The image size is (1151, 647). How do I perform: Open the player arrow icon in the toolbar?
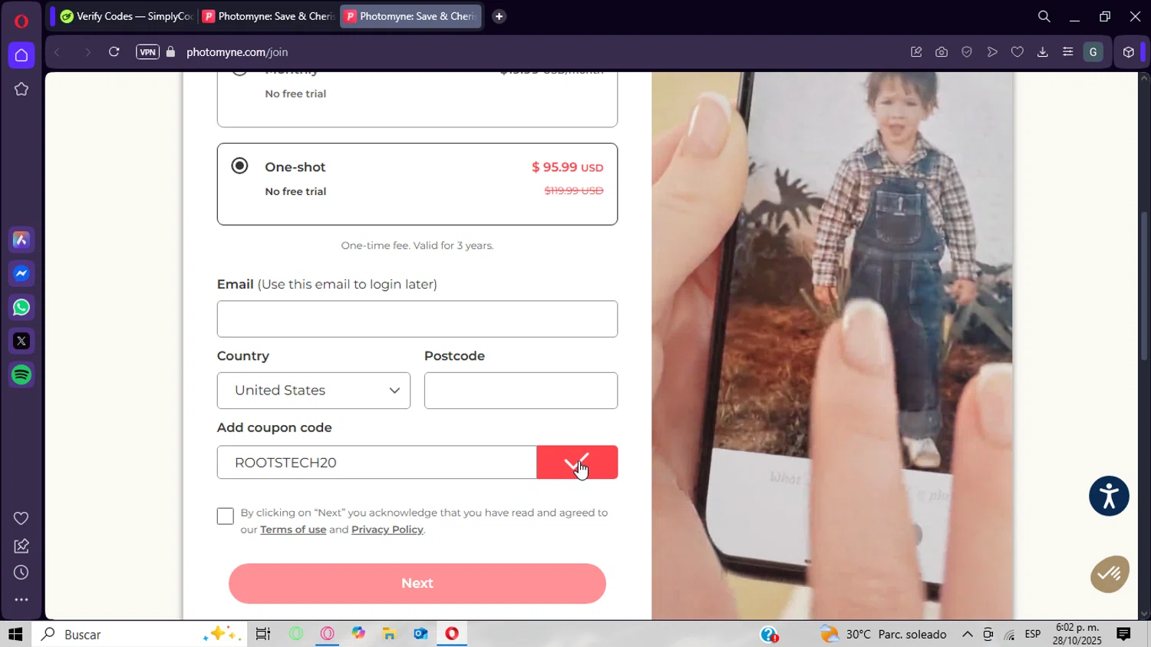click(x=992, y=52)
